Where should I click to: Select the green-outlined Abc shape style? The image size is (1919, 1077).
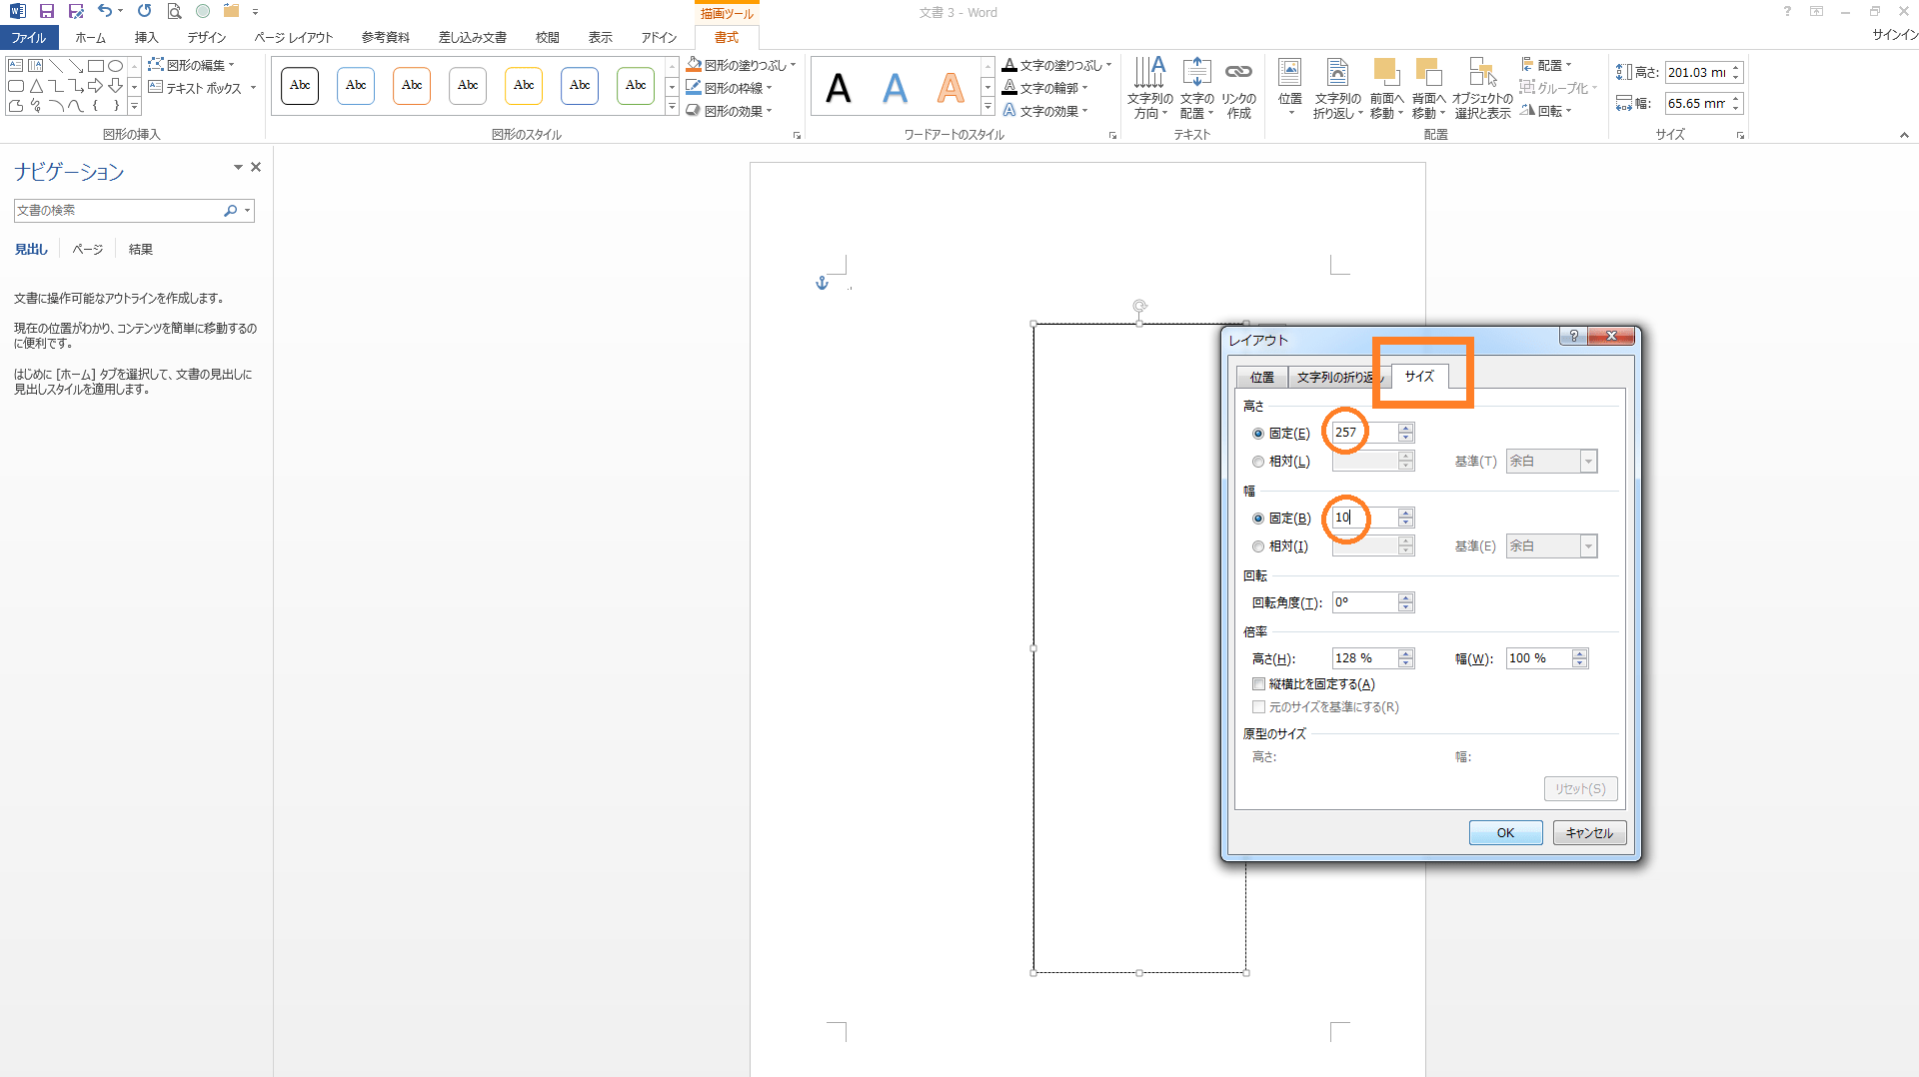636,86
